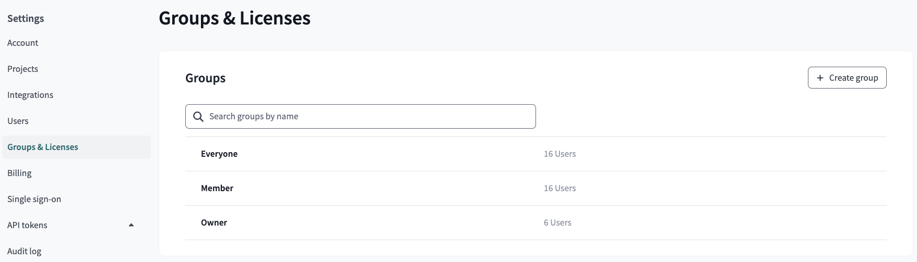Open the Billing settings page
Screen dimensions: 917x262
pos(20,173)
